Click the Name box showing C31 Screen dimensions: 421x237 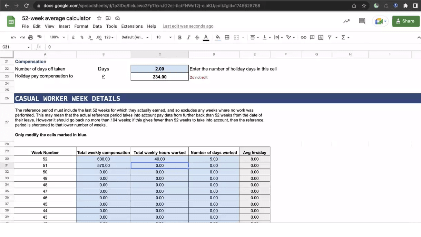pyautogui.click(x=16, y=47)
